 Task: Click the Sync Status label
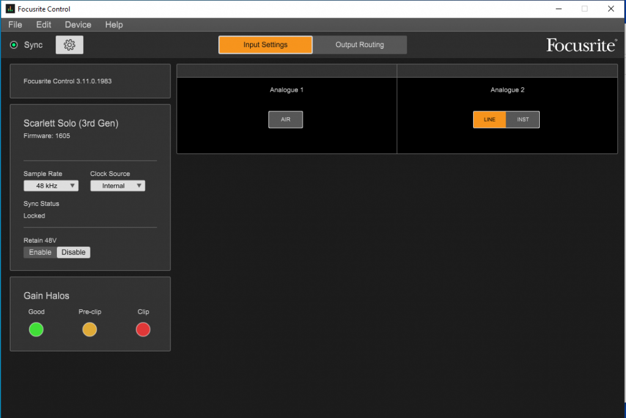(41, 204)
